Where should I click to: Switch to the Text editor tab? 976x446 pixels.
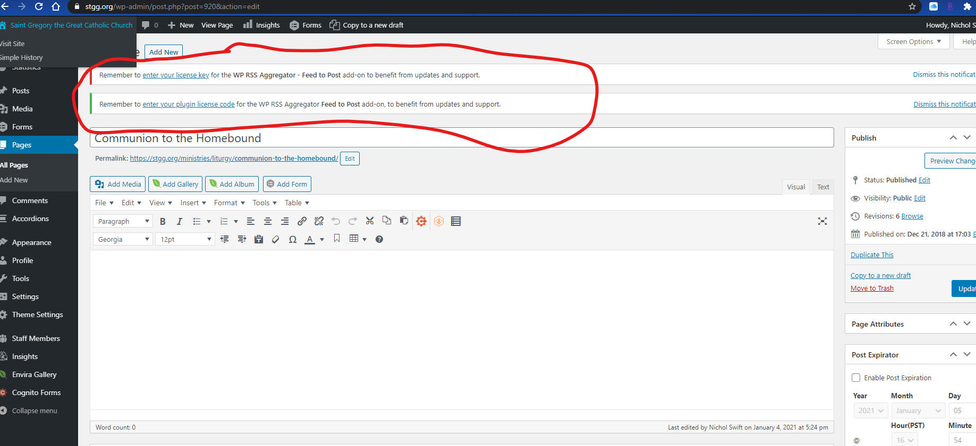pos(823,187)
